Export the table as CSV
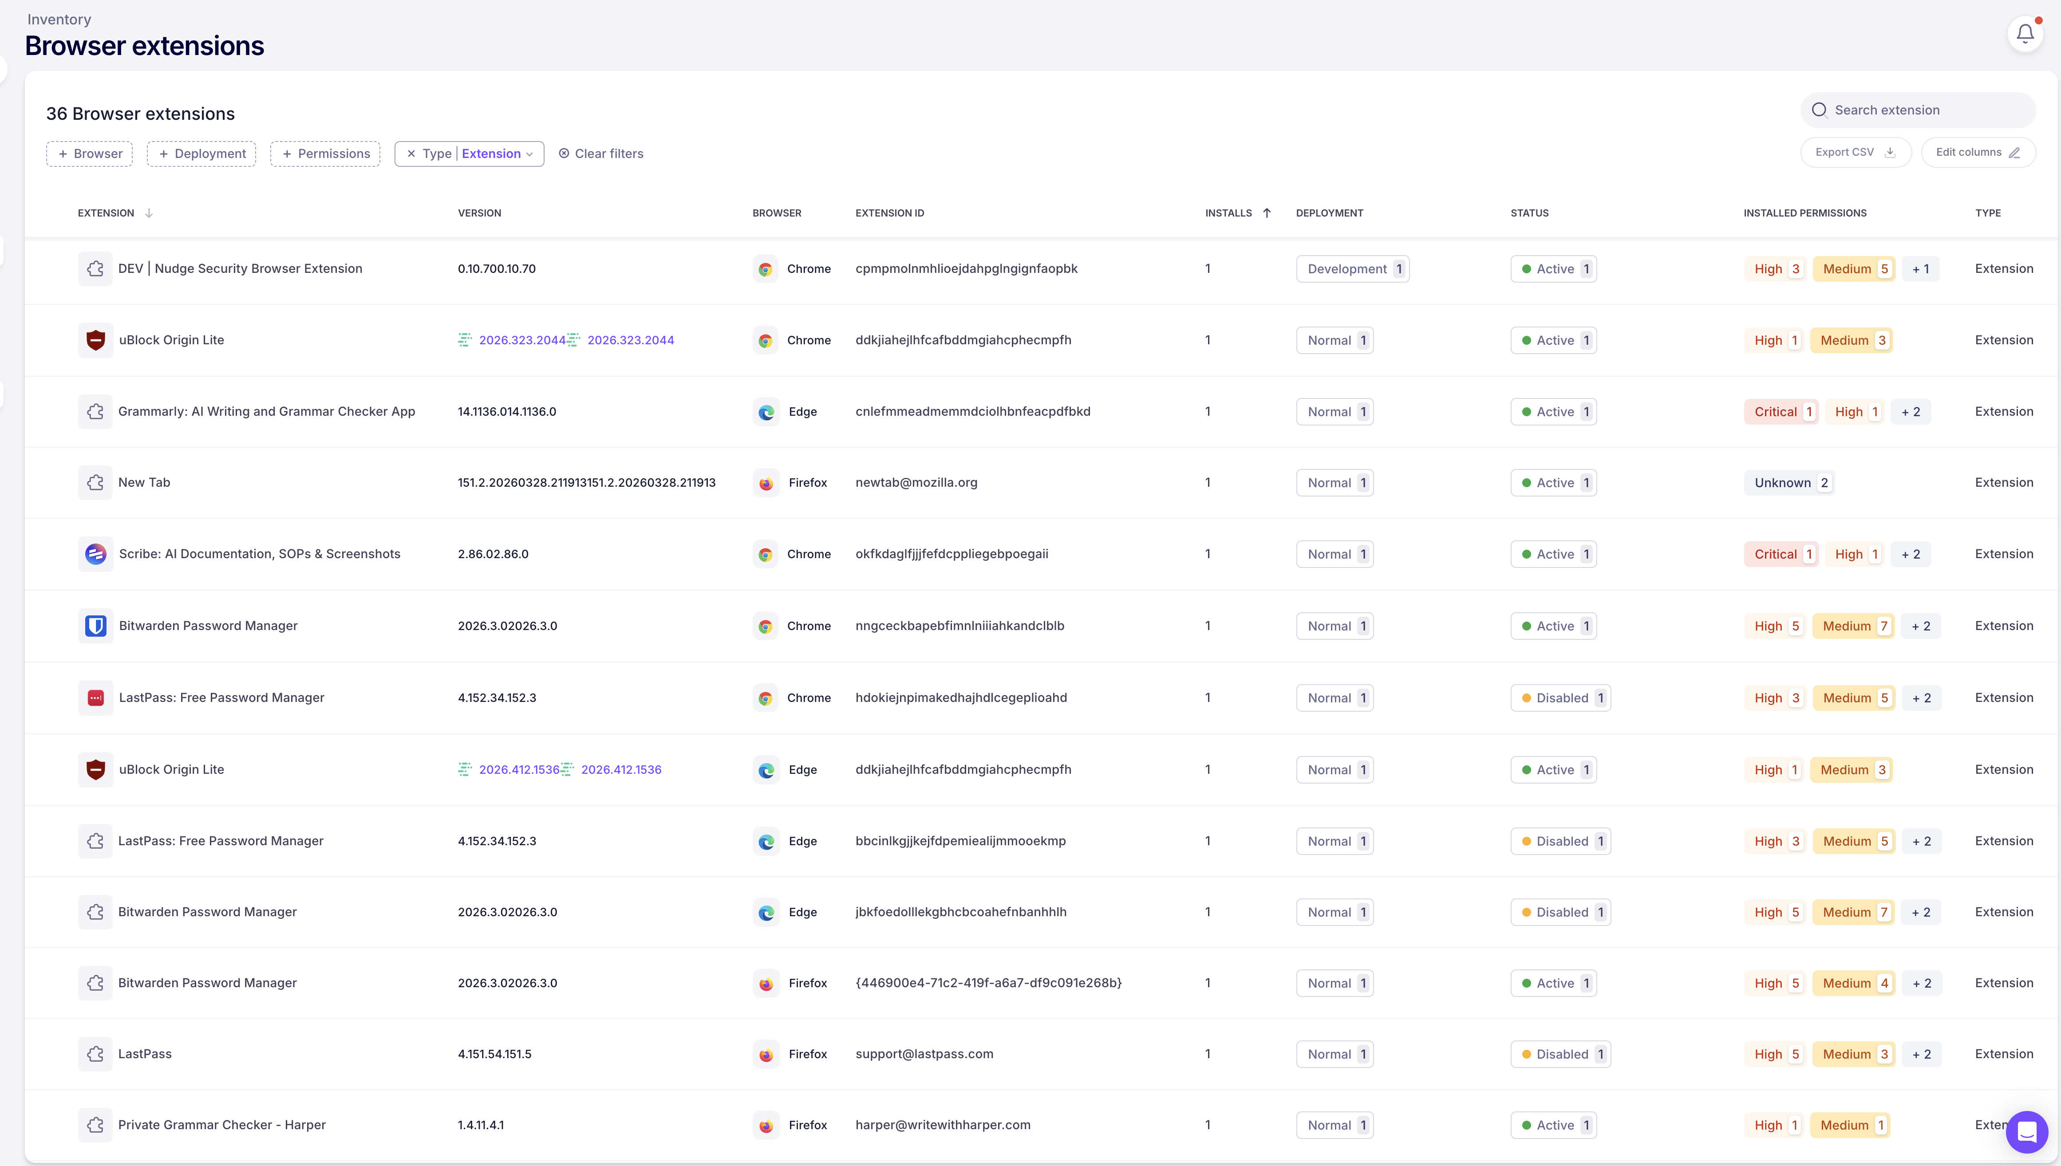2061x1166 pixels. click(x=1855, y=152)
